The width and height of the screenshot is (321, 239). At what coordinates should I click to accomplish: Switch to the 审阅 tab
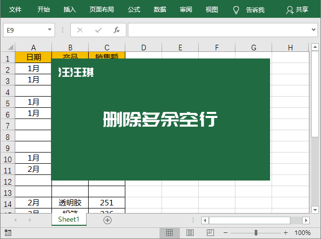(186, 9)
